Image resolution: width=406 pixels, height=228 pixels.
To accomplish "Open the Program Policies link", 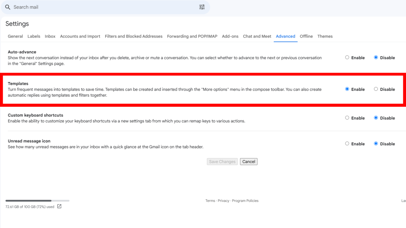I will point(245,200).
